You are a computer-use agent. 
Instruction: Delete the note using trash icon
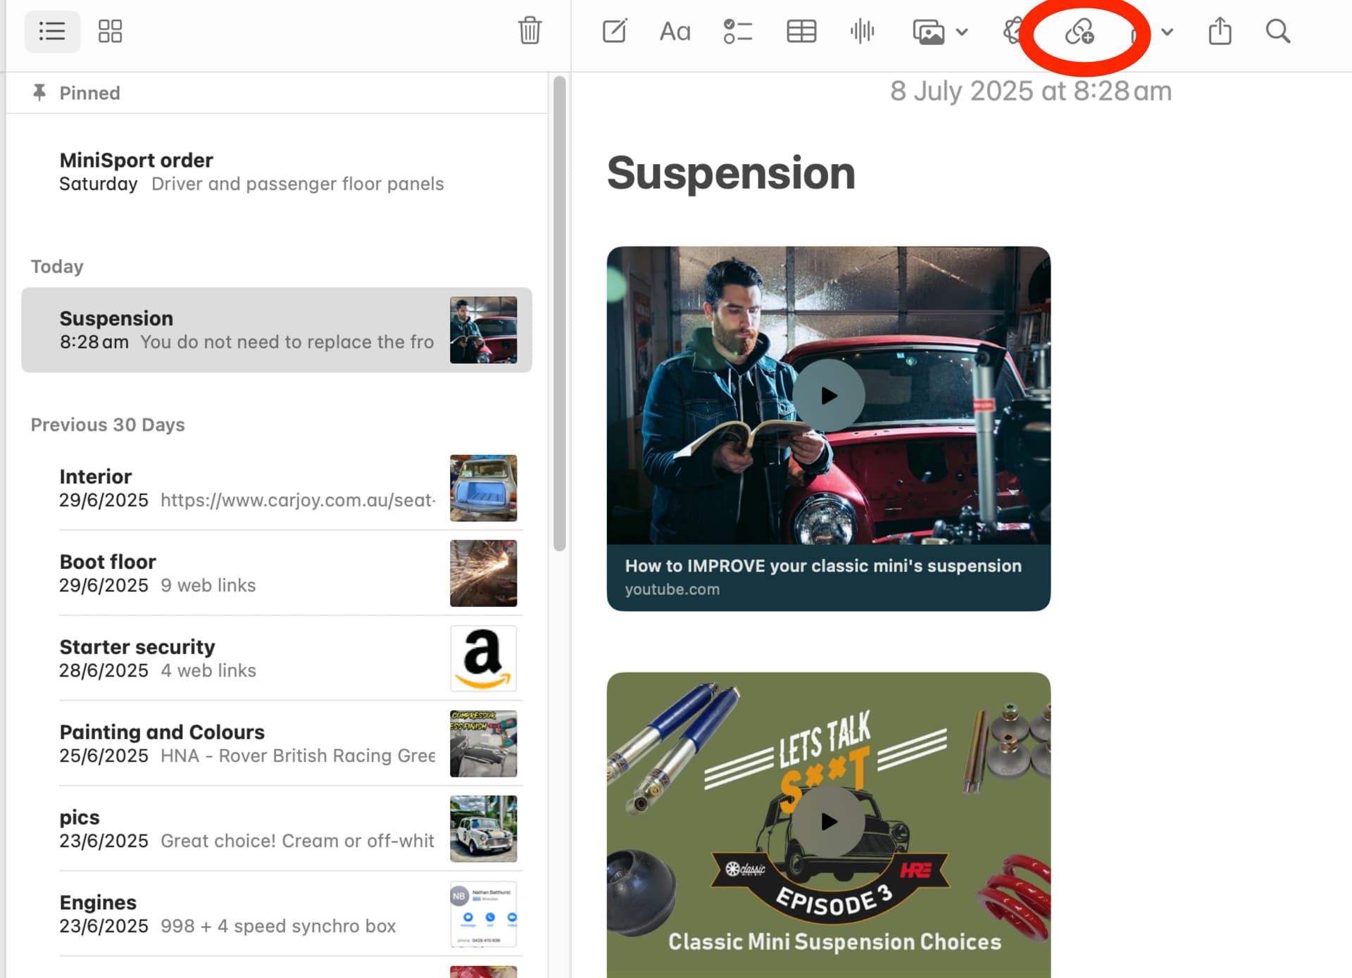coord(530,31)
